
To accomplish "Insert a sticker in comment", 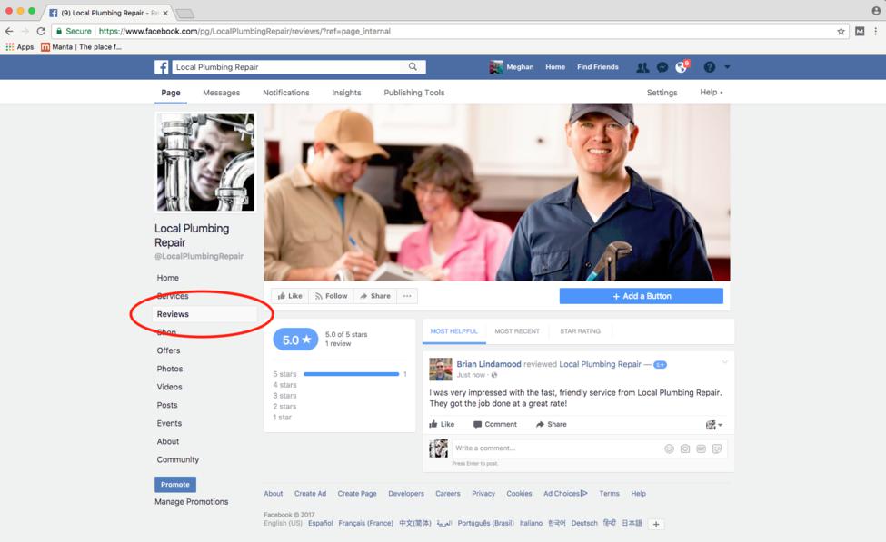I will (x=717, y=448).
